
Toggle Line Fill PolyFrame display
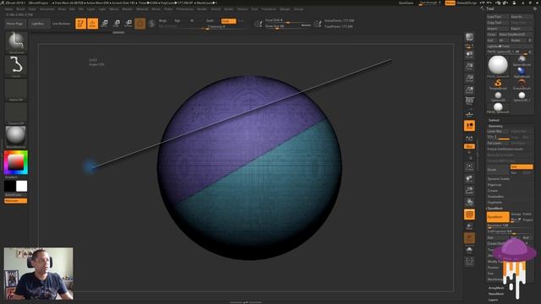[469, 214]
